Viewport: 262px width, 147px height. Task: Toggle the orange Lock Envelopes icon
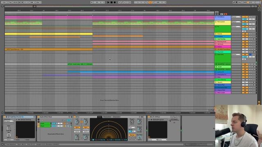tap(226, 14)
